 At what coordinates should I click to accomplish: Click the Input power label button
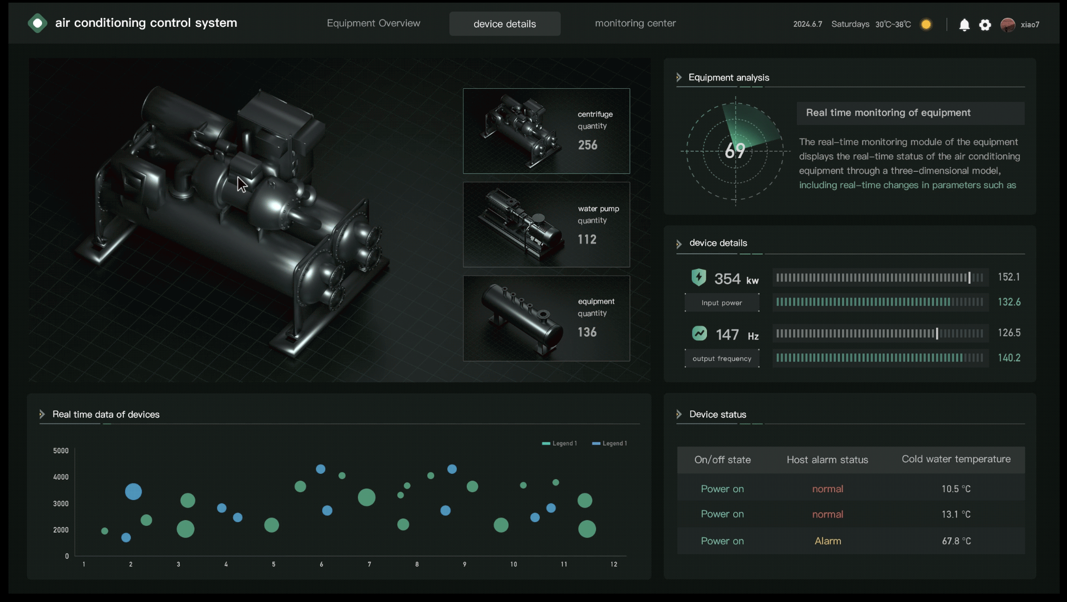pyautogui.click(x=722, y=303)
